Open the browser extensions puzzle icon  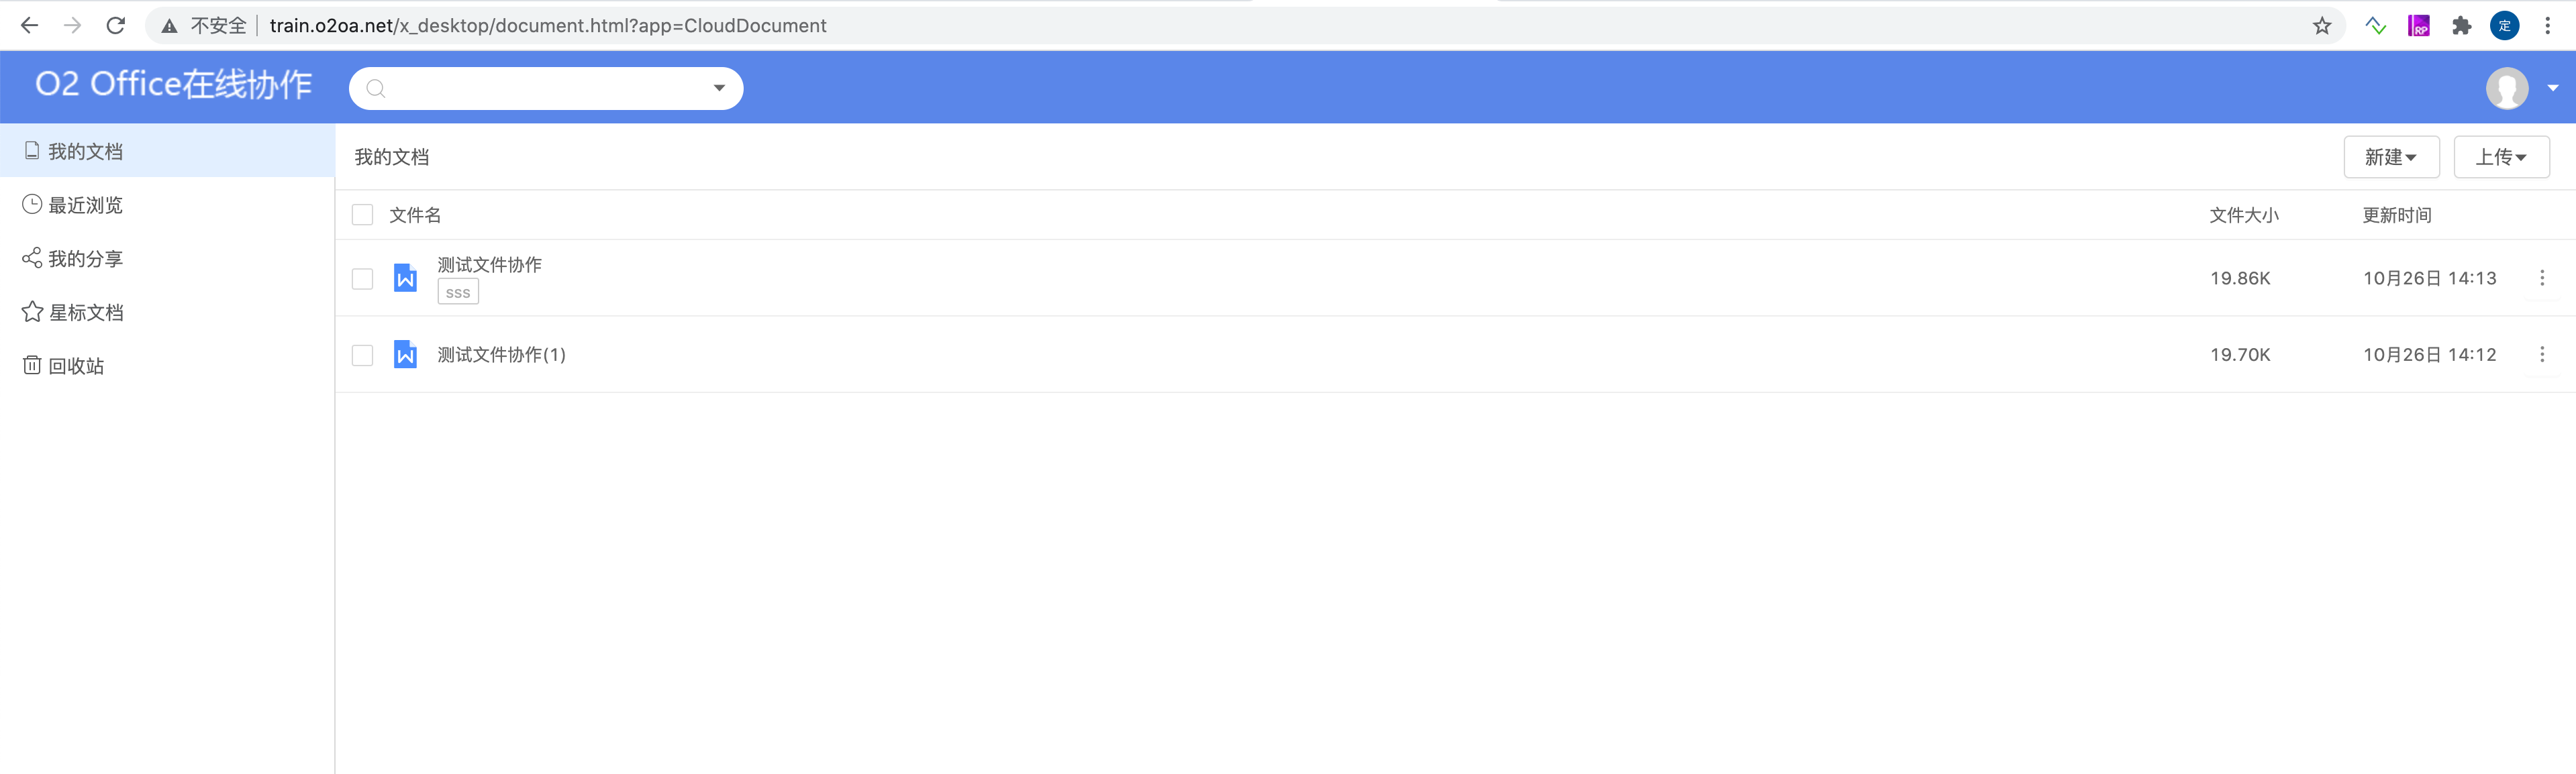click(x=2461, y=26)
